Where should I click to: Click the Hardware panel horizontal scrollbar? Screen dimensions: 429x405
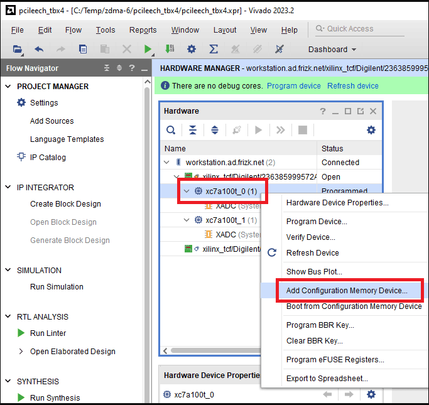point(215,350)
